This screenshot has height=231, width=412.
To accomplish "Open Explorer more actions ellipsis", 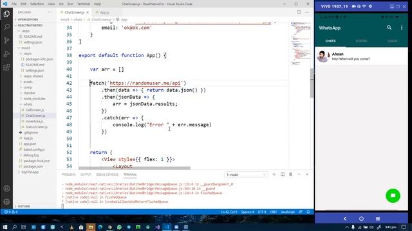I will [x=50, y=12].
